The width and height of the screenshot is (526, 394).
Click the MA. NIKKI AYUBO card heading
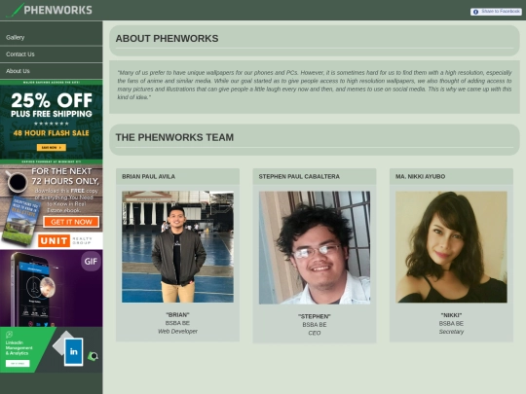pos(421,176)
